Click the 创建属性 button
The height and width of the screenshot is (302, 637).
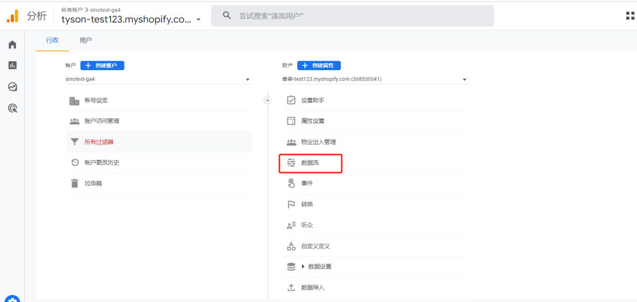point(319,65)
